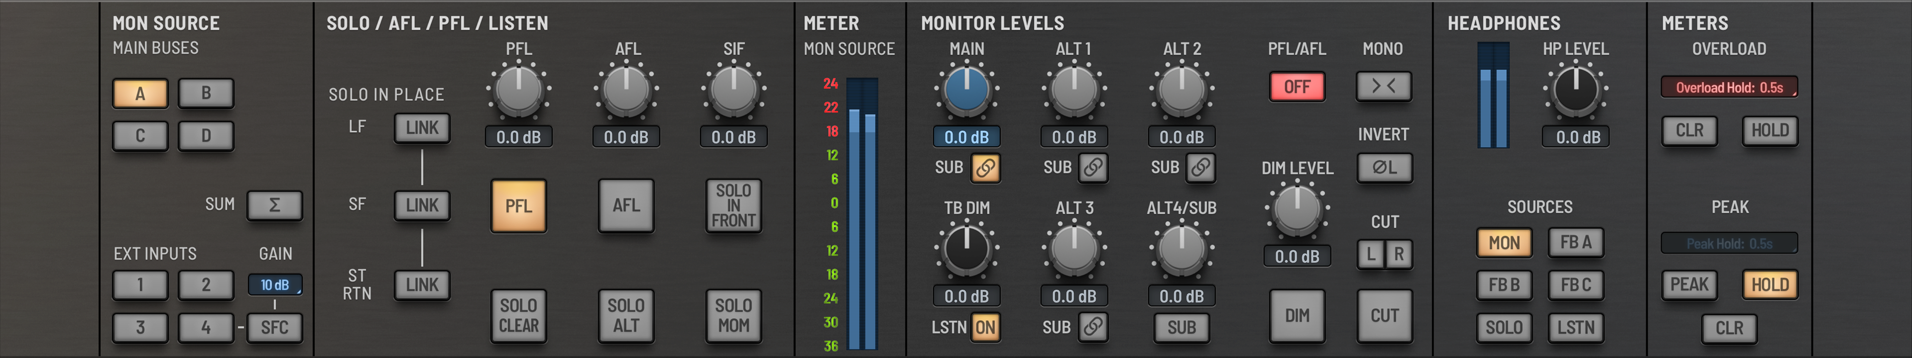Click the DIM LEVEL knob
The height and width of the screenshot is (358, 1912).
click(1298, 210)
